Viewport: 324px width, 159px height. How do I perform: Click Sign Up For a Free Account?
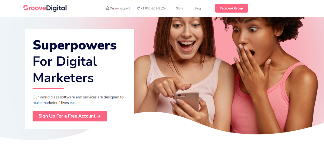70,116
